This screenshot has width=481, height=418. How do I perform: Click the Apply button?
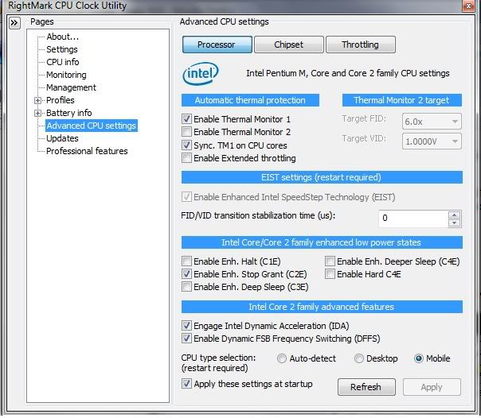[x=432, y=387]
